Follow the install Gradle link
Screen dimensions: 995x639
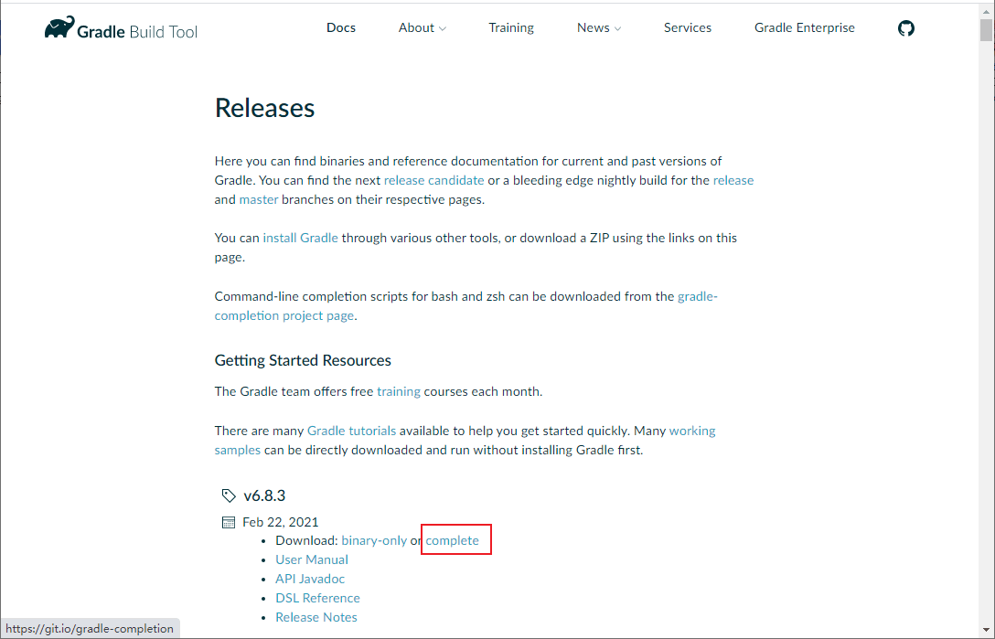(300, 238)
